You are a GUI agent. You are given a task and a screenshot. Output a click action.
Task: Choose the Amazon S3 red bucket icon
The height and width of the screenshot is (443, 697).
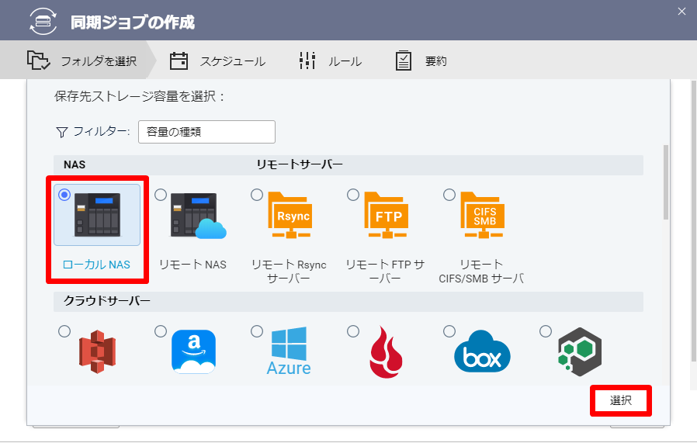click(x=97, y=352)
